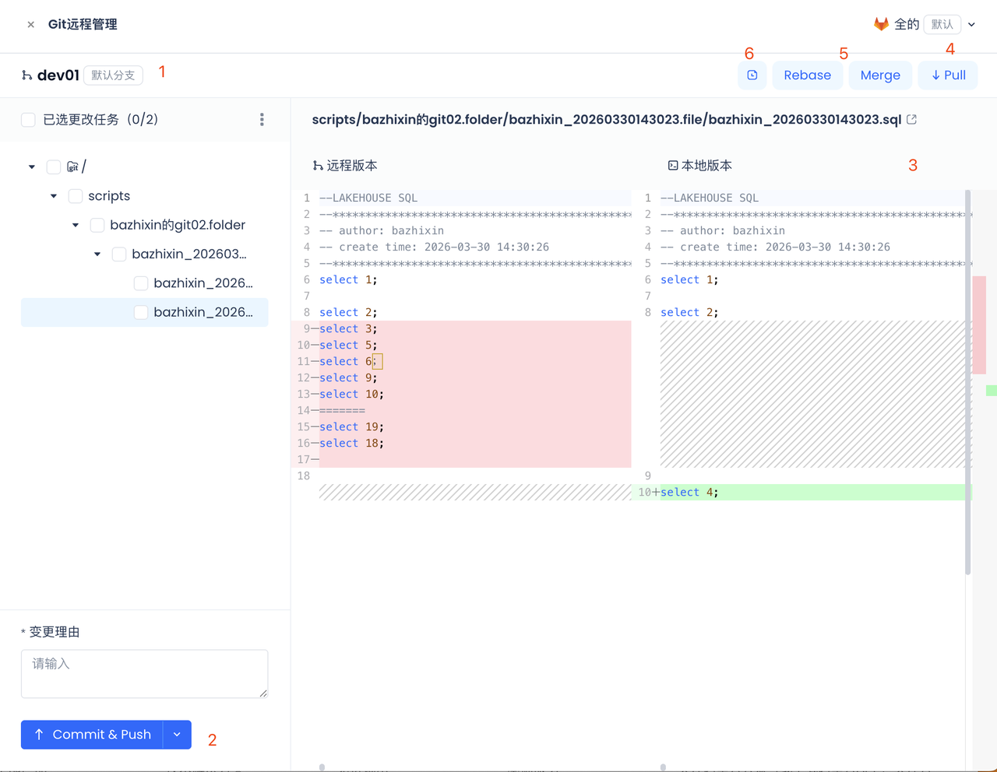Collapse the bazhixin的git02.folder node
Image resolution: width=997 pixels, height=772 pixels.
(x=76, y=225)
